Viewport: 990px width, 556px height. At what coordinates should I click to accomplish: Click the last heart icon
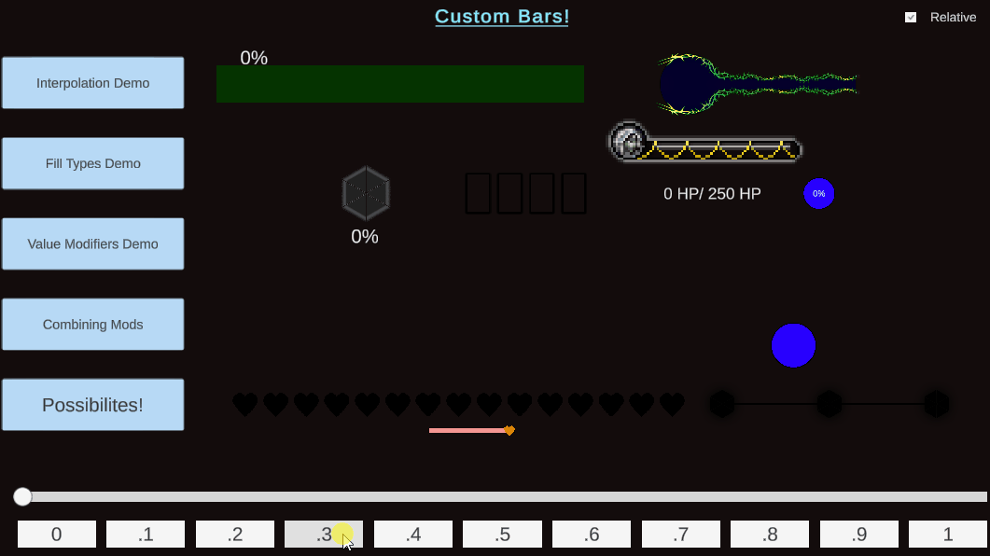pos(672,404)
